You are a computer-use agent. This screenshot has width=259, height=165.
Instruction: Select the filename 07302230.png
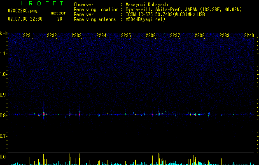pyautogui.click(x=23, y=11)
